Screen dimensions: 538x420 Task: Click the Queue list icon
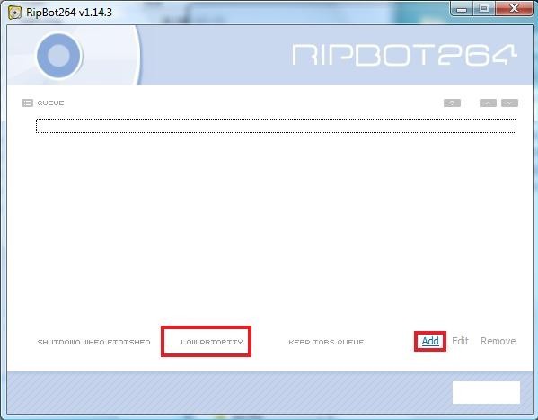27,103
